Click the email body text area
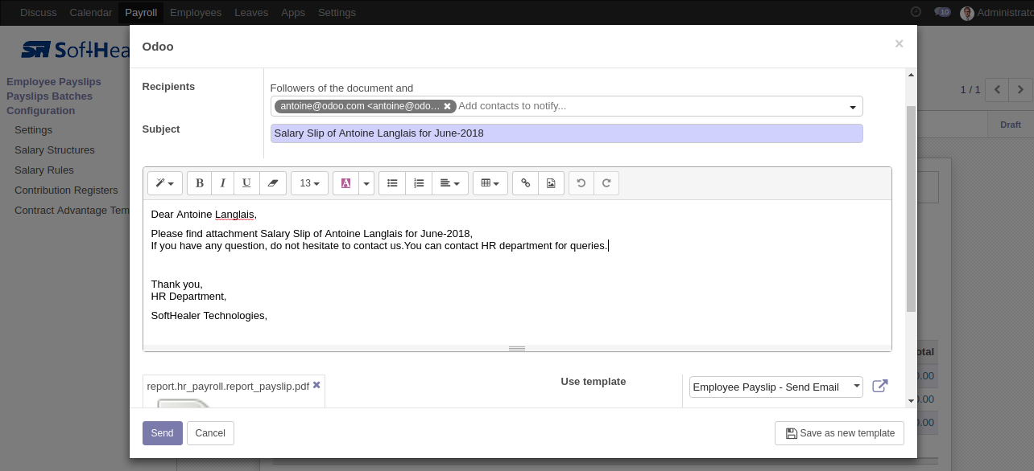This screenshot has height=471, width=1034. tap(517, 272)
